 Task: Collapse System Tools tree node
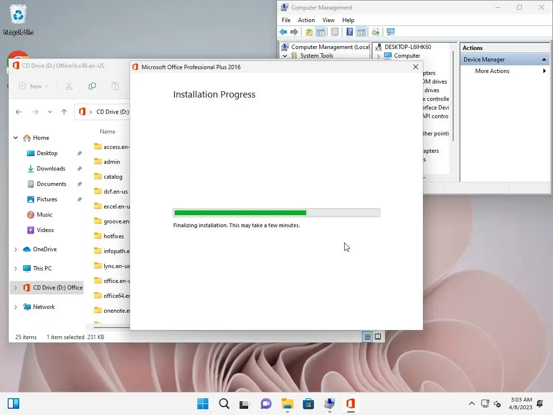285,56
